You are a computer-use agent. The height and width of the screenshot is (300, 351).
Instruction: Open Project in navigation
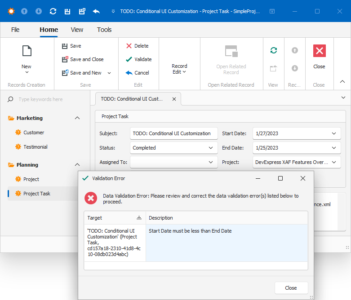pos(31,179)
